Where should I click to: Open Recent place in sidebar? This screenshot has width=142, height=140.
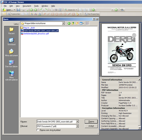(12, 31)
